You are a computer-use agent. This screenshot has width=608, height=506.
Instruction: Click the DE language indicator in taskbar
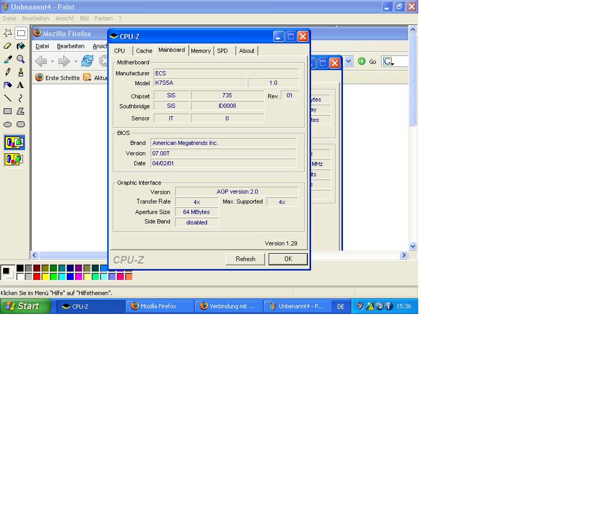(x=340, y=307)
